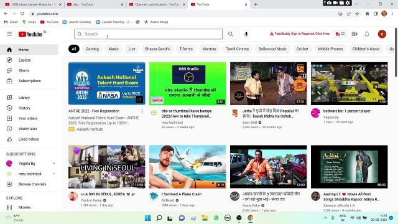Select the Bhavya Gandhi filter chip
The height and width of the screenshot is (224, 398).
click(x=157, y=49)
